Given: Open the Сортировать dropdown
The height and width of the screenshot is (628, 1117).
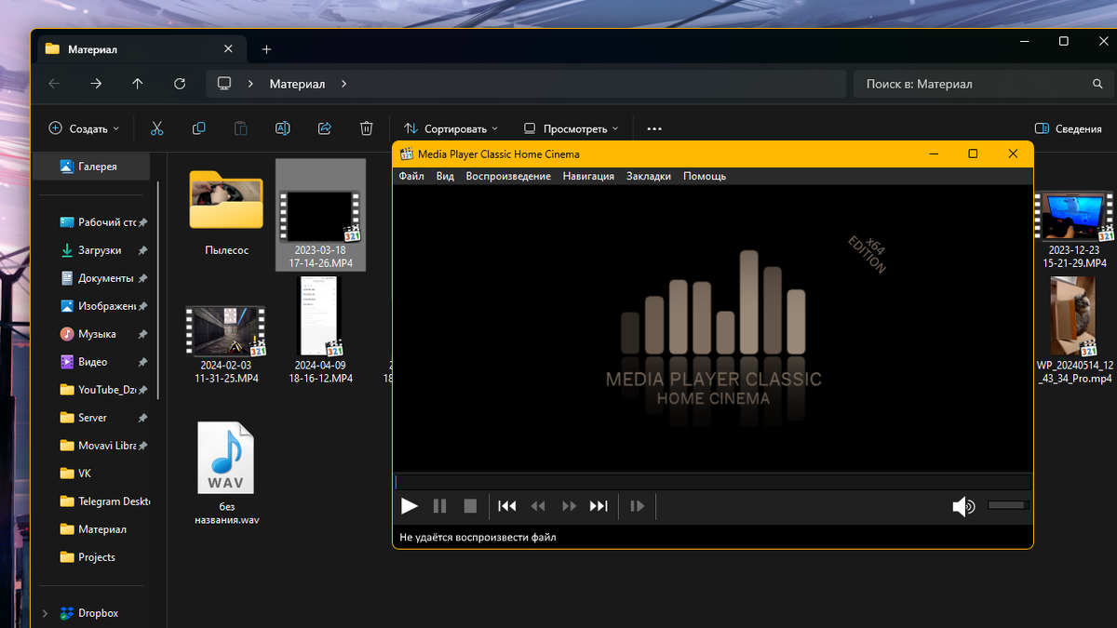Looking at the screenshot, I should (451, 128).
